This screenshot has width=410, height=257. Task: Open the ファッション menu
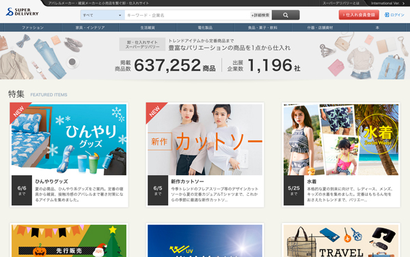33,27
